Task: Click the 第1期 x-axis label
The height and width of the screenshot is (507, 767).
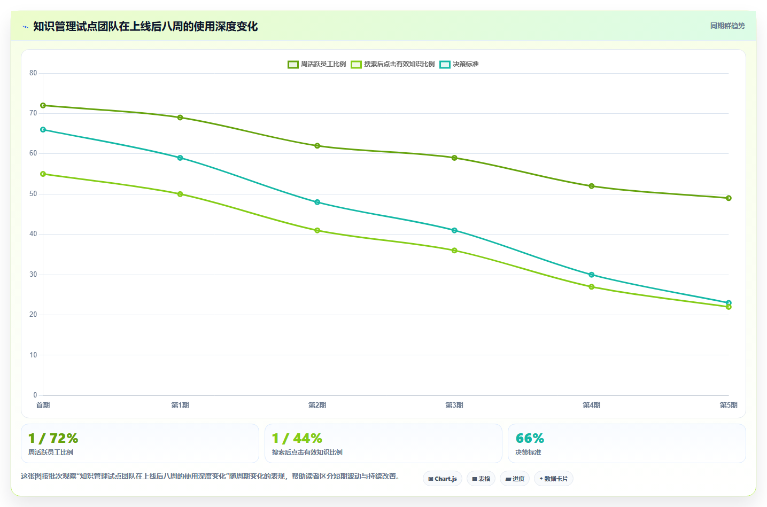Action: coord(180,405)
